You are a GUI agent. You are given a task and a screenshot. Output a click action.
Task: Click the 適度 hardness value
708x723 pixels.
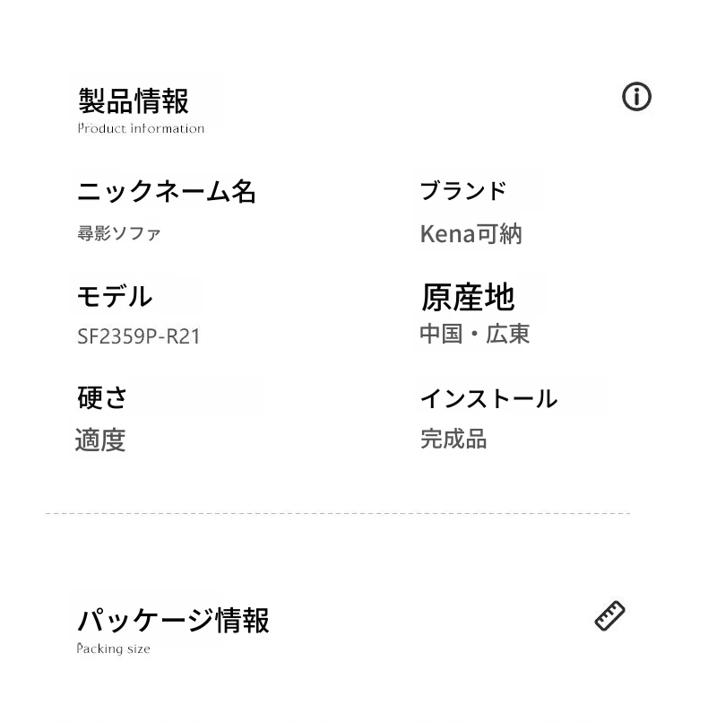coord(100,440)
